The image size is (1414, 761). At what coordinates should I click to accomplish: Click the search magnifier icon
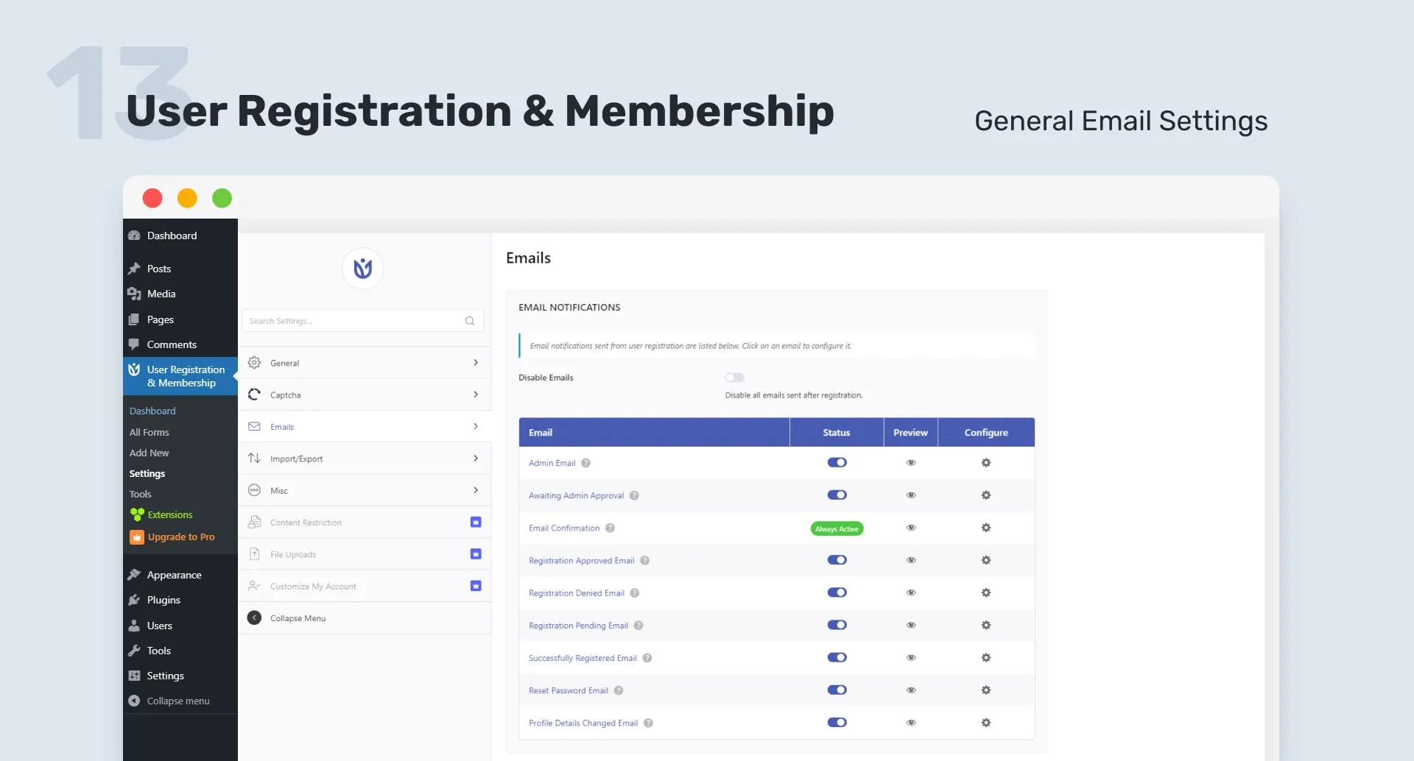pyautogui.click(x=470, y=321)
